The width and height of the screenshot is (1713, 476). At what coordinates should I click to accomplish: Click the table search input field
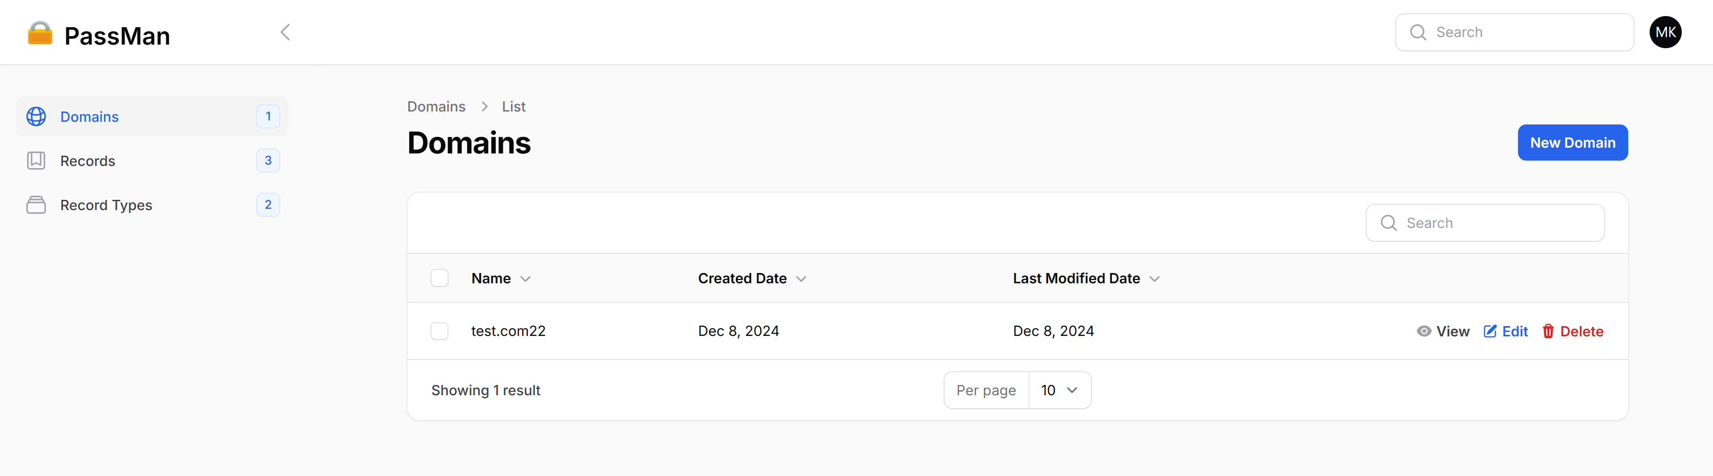point(1483,223)
